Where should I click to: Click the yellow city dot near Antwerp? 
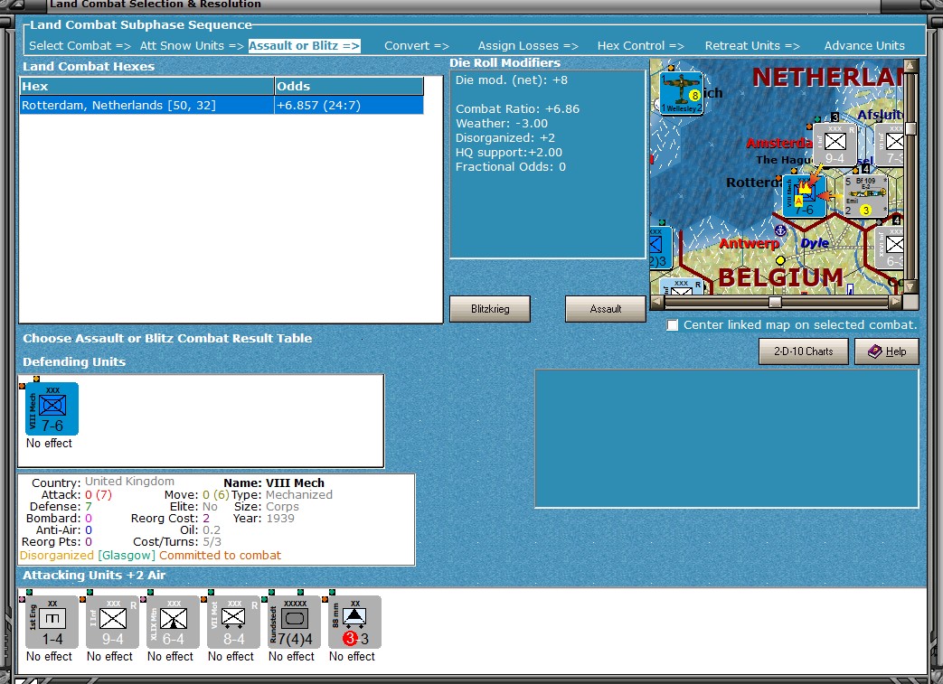point(780,260)
